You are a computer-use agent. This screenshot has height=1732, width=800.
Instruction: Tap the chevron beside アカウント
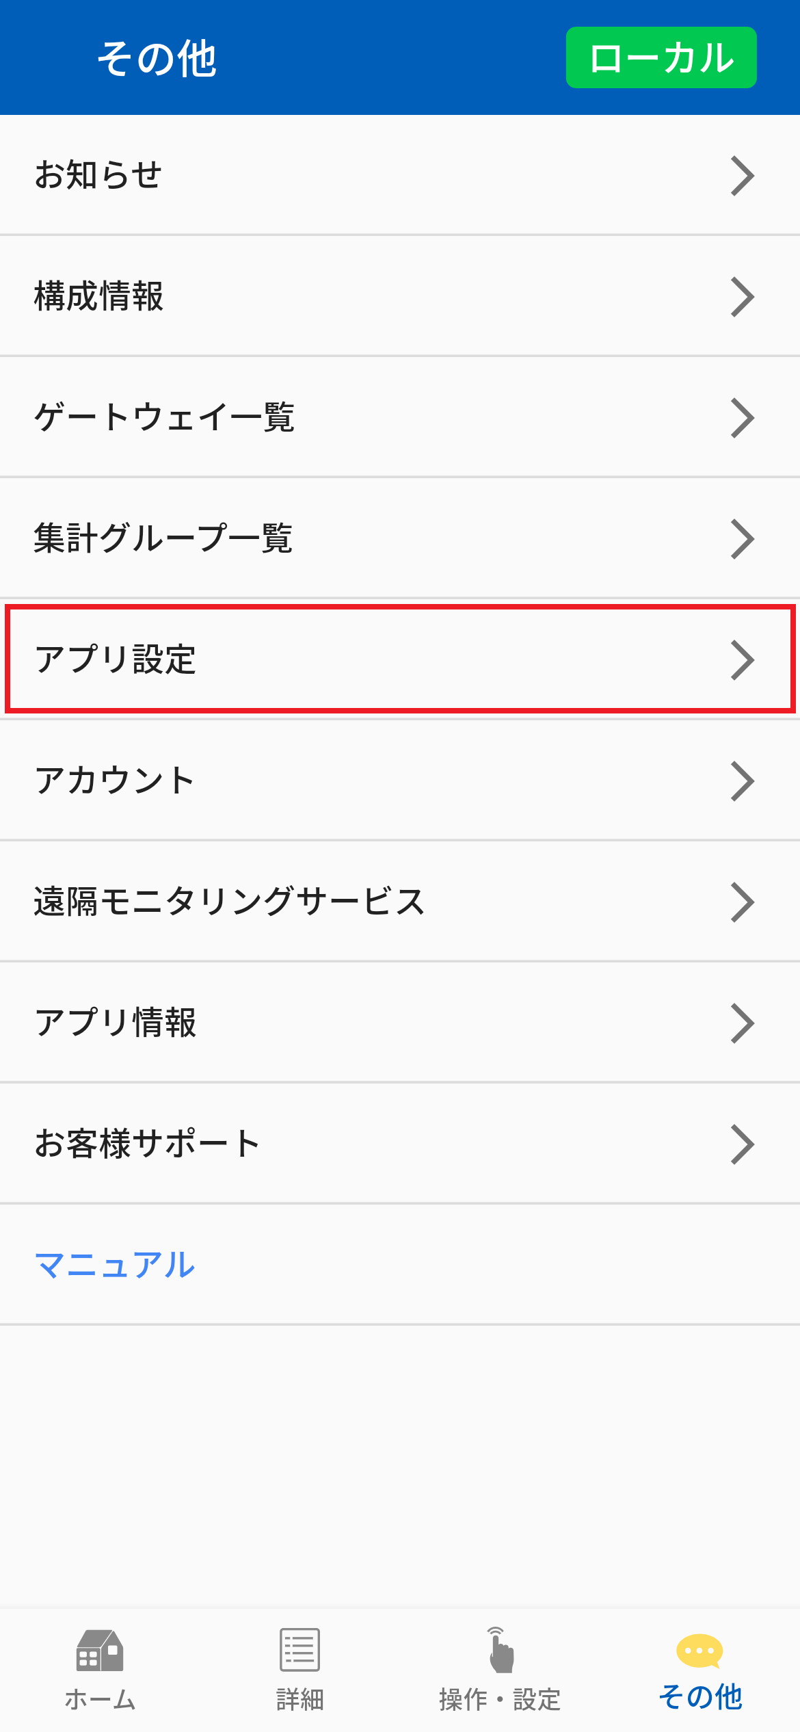click(x=742, y=781)
